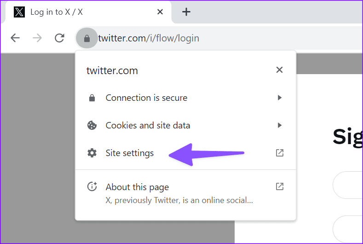363x244 pixels.
Task: Select Cookies and site data entry
Action: 148,125
